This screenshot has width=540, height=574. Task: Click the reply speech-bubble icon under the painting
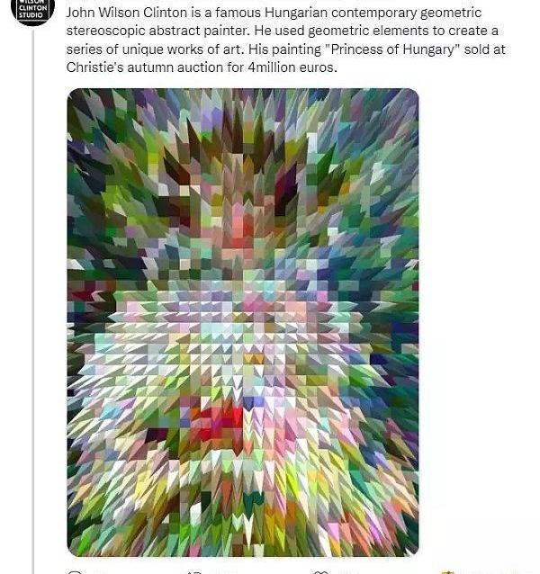click(x=75, y=572)
